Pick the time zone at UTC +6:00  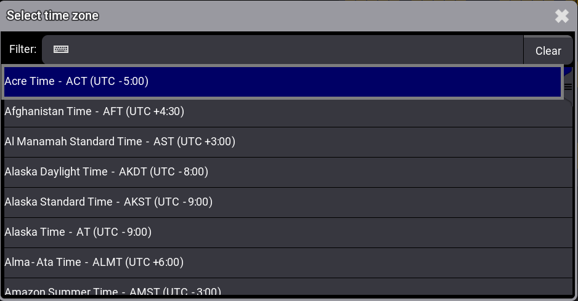288,263
